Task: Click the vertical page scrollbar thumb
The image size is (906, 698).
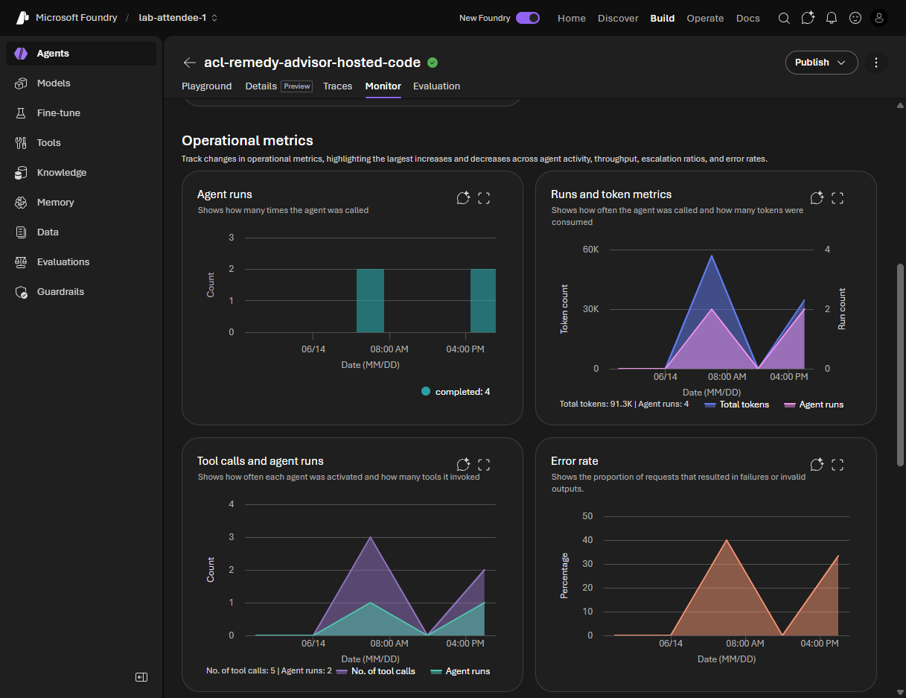Action: tap(900, 364)
